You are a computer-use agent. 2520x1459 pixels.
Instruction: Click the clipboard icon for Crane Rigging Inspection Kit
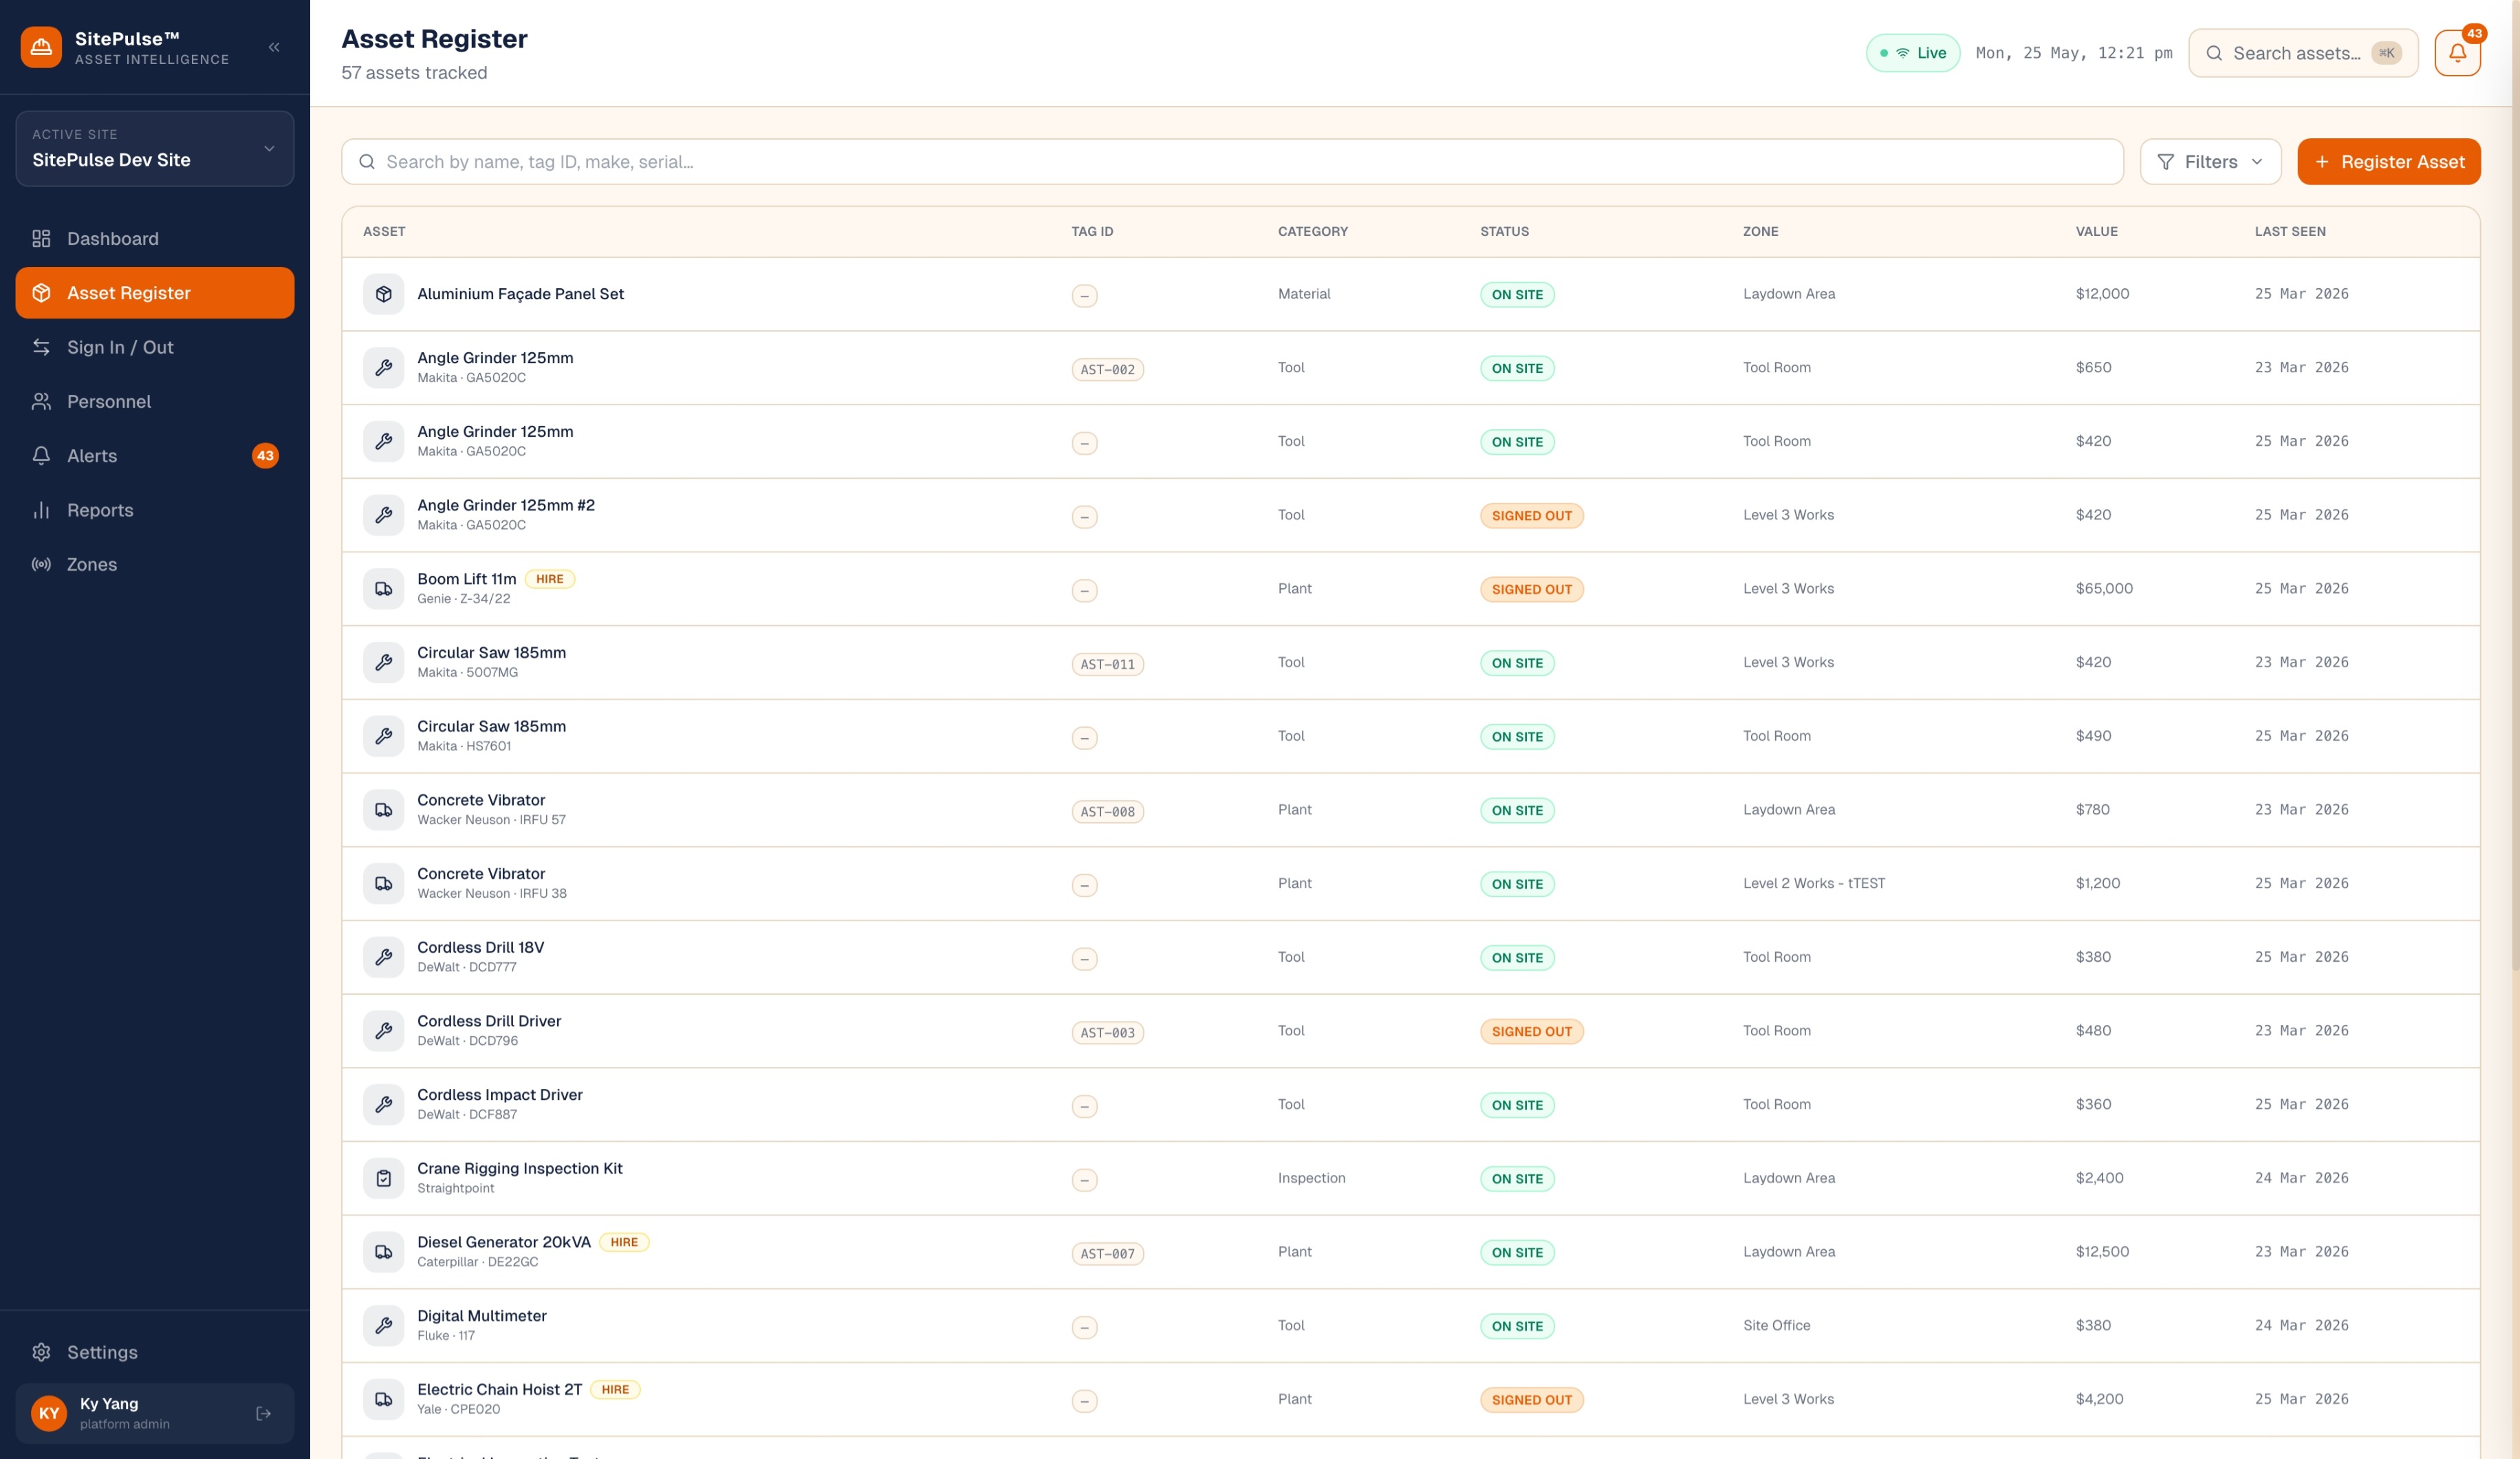pyautogui.click(x=383, y=1178)
